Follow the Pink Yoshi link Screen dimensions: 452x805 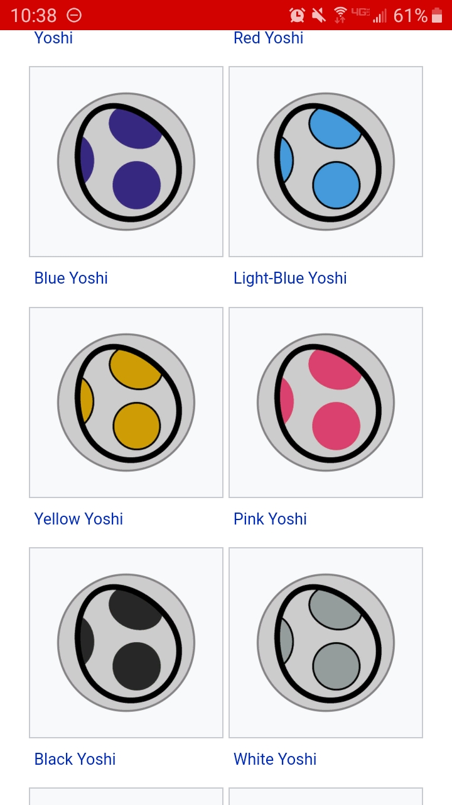click(x=270, y=519)
